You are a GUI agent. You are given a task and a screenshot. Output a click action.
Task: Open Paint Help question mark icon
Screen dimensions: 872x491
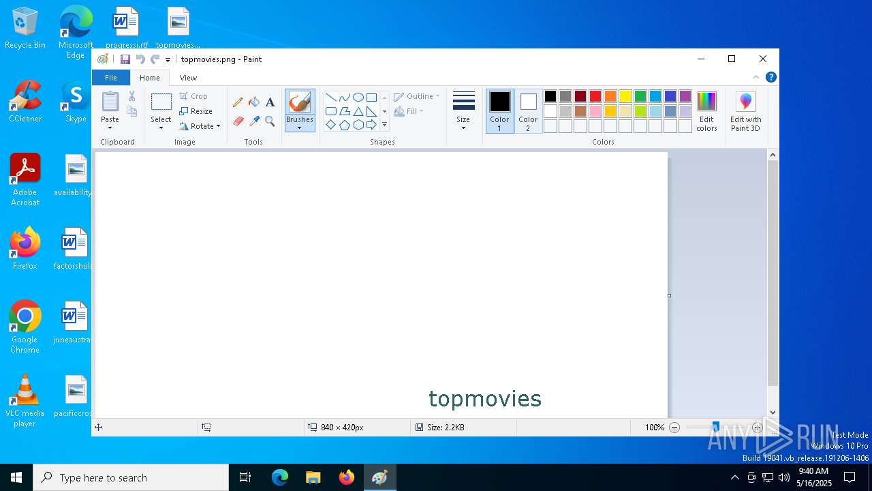tap(770, 77)
